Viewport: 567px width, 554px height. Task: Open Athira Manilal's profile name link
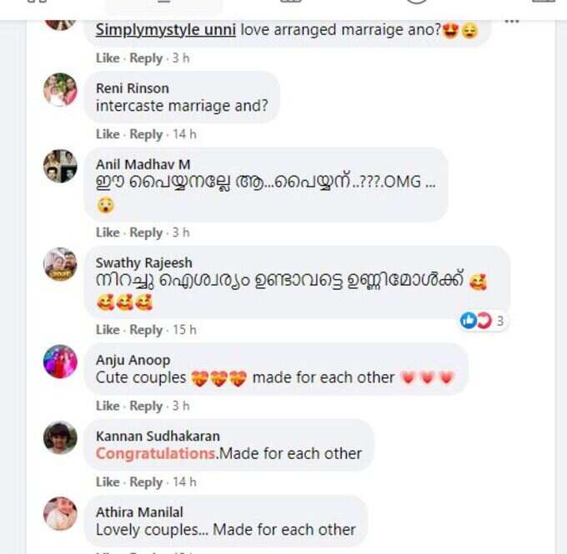139,512
